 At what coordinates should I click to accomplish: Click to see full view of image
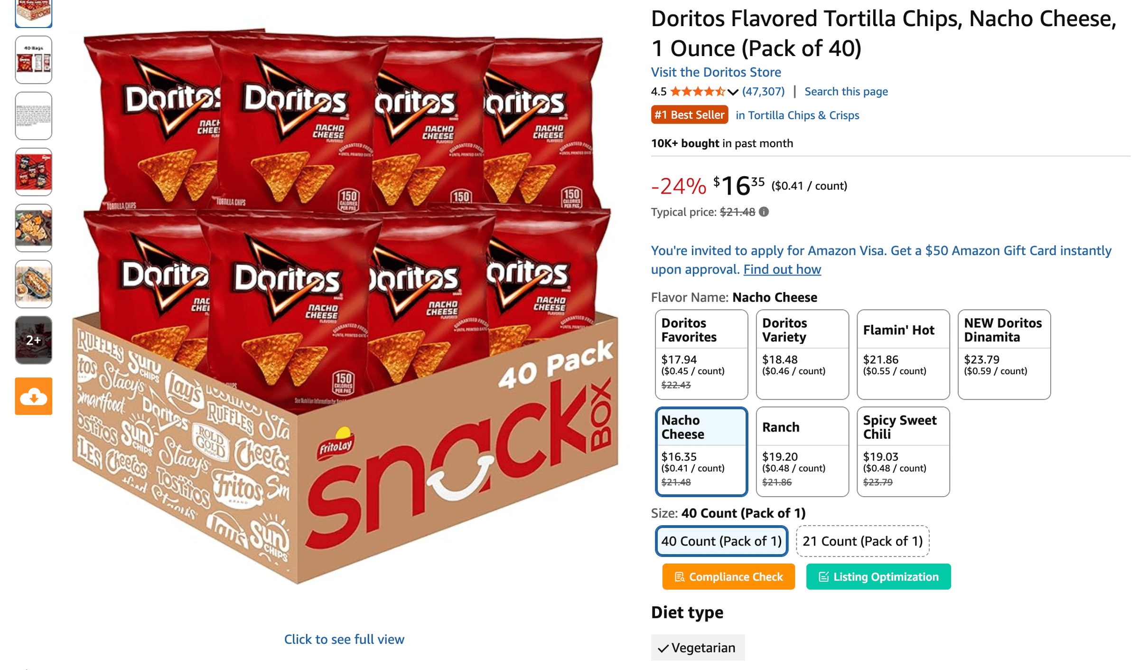(x=344, y=639)
